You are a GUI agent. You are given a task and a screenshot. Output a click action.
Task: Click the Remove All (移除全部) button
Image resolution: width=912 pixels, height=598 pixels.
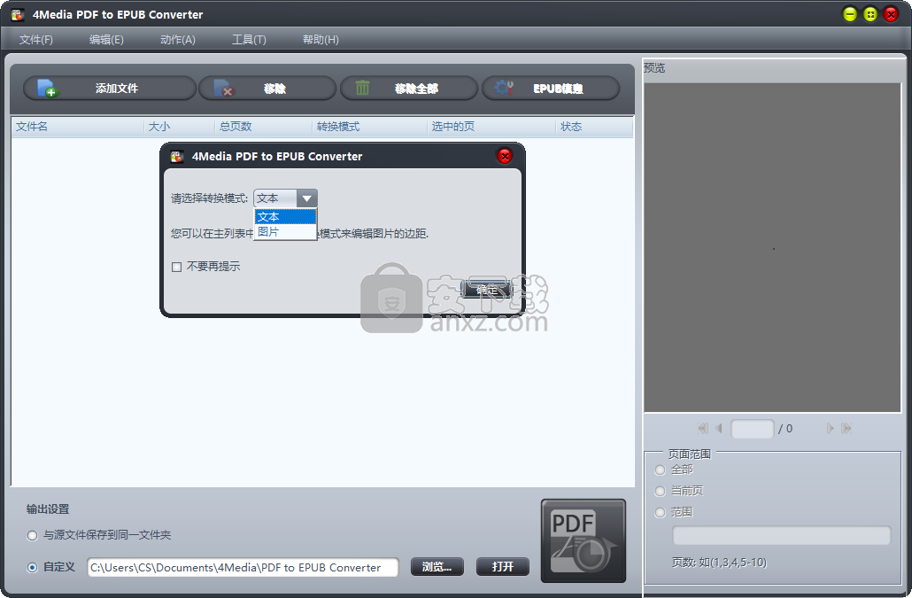coord(409,89)
